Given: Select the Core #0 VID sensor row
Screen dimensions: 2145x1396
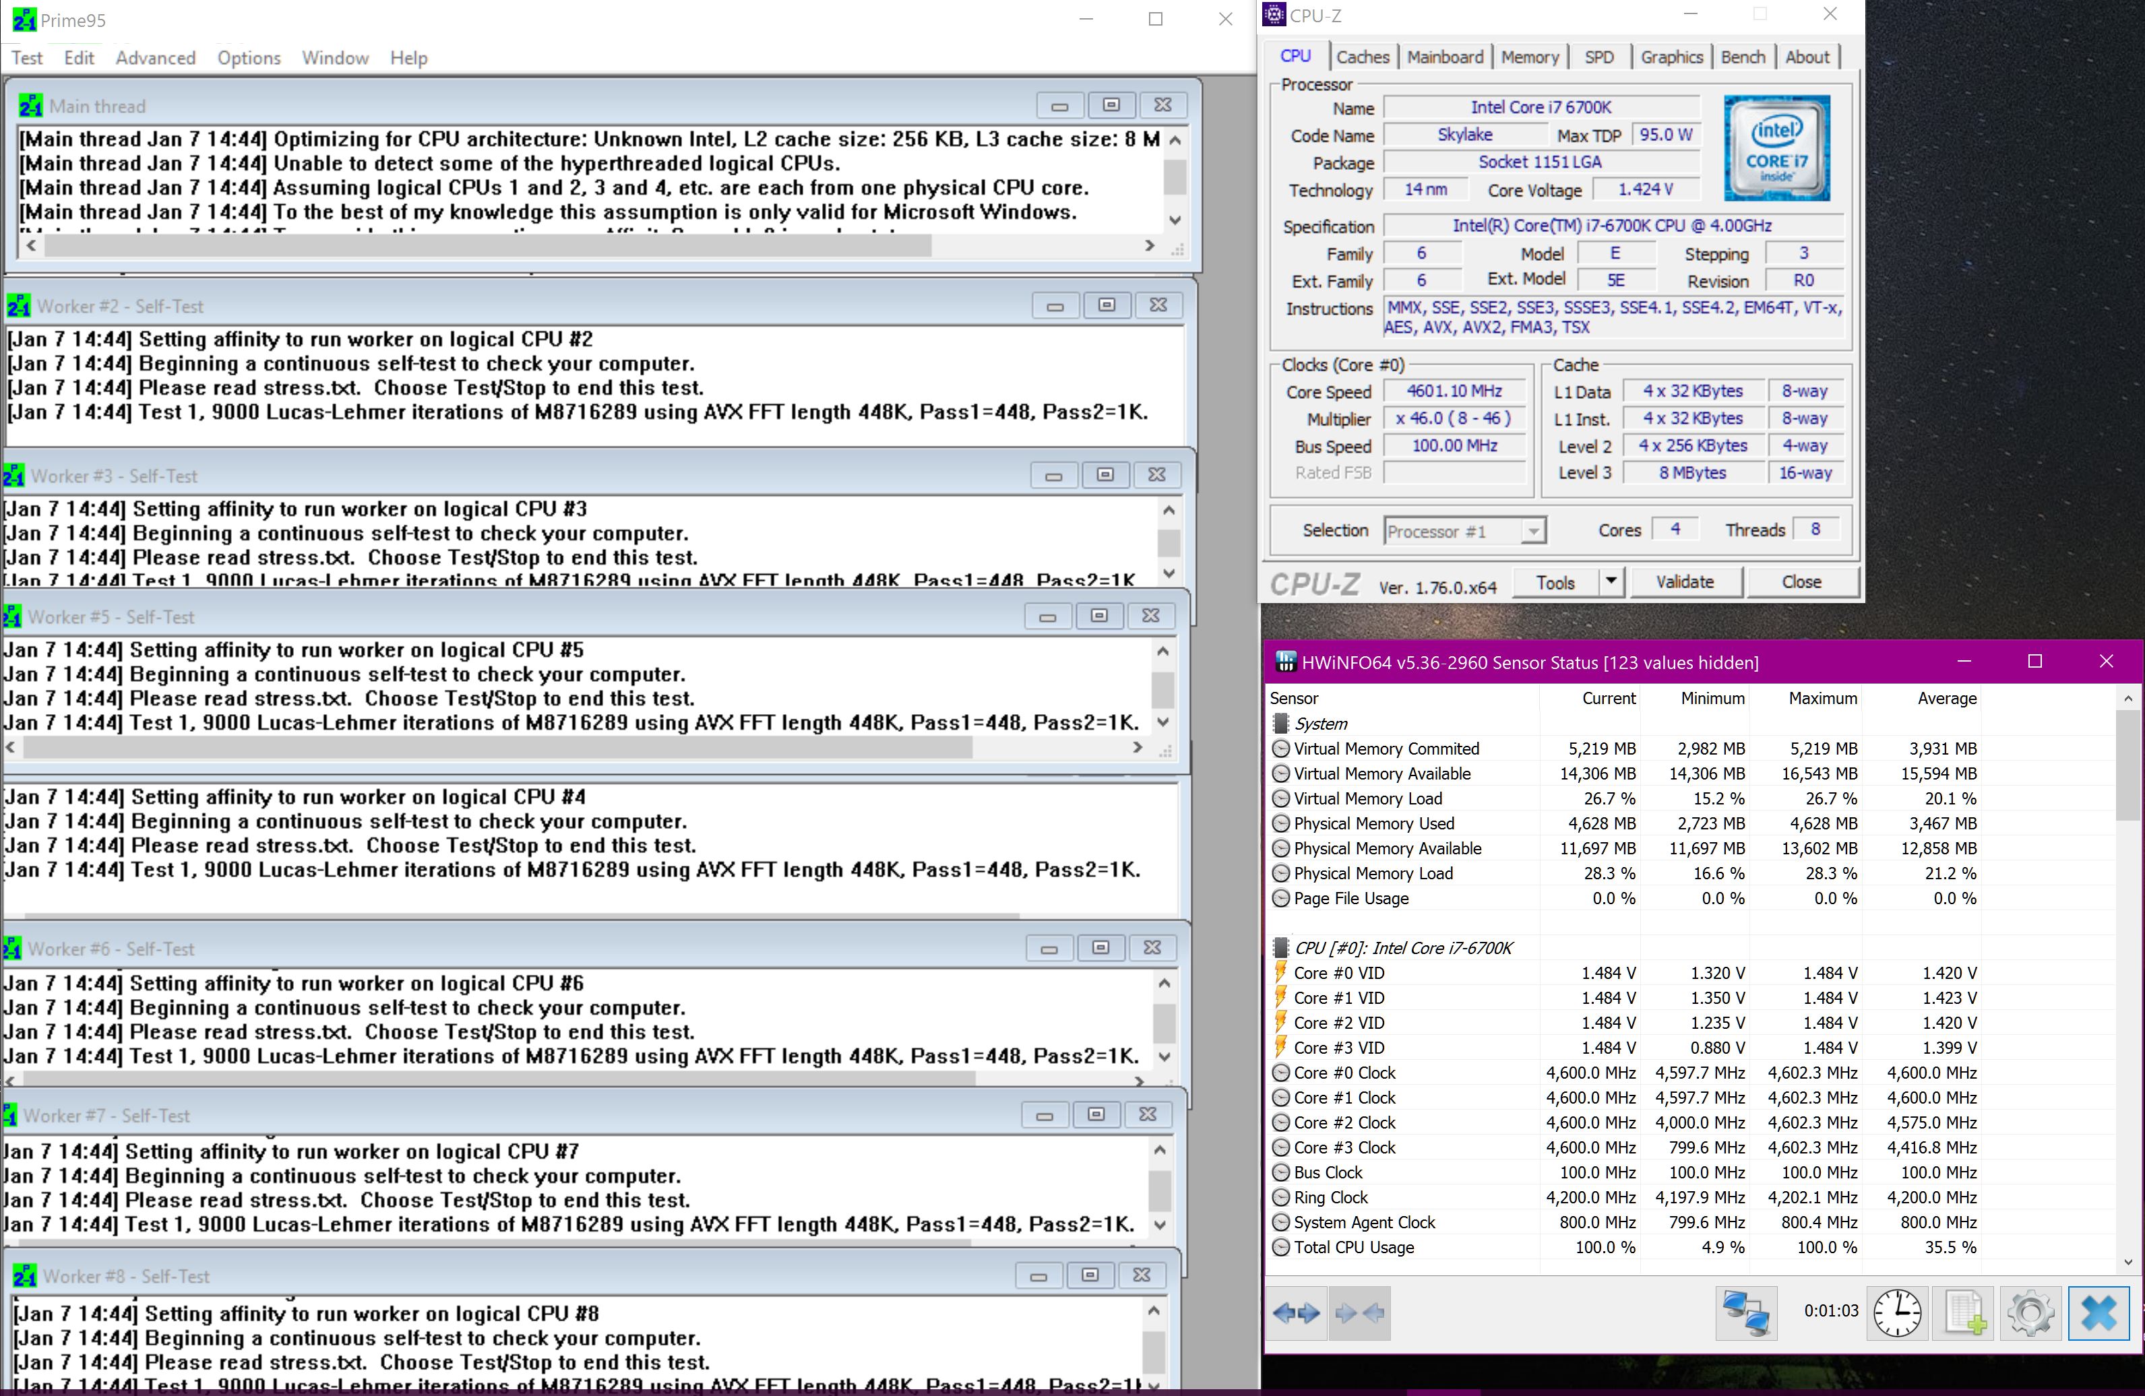Looking at the screenshot, I should 1338,974.
